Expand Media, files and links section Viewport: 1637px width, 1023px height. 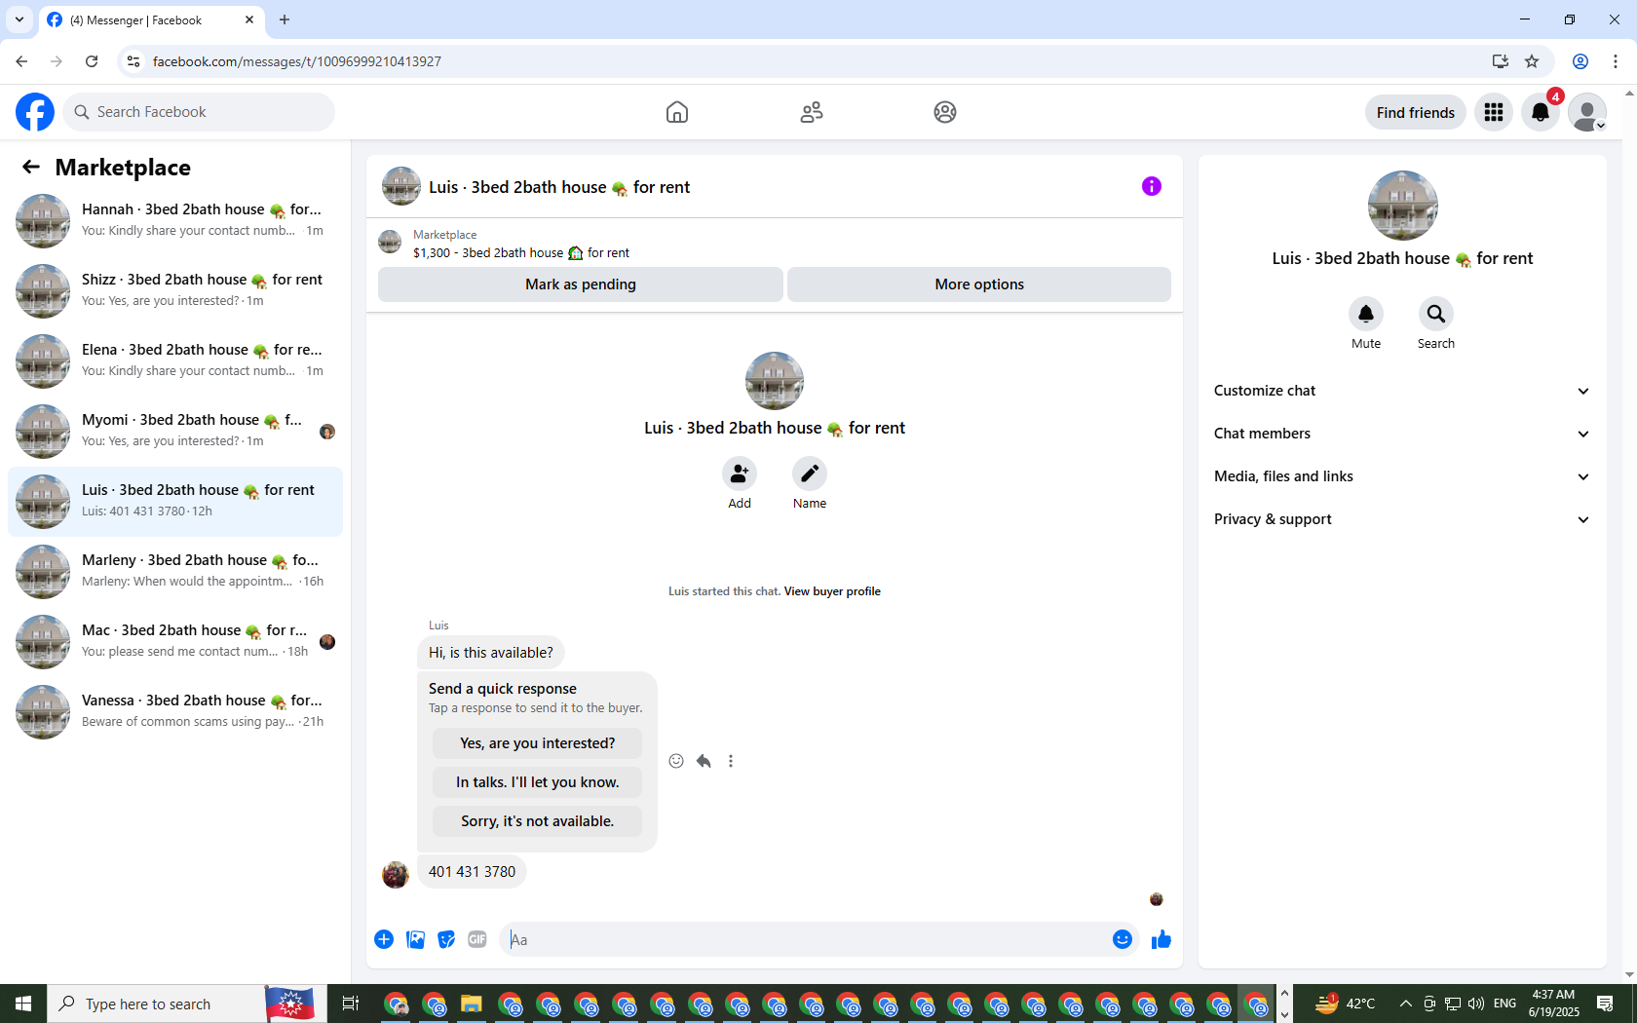[x=1402, y=476]
